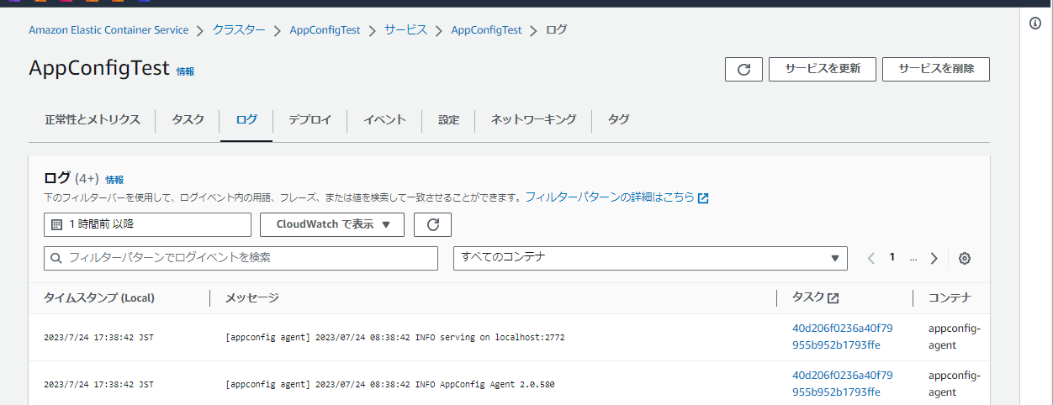Viewport: 1053px width, 405px height.
Task: Click 情報 link beside ログ (4+) heading
Action: [114, 179]
